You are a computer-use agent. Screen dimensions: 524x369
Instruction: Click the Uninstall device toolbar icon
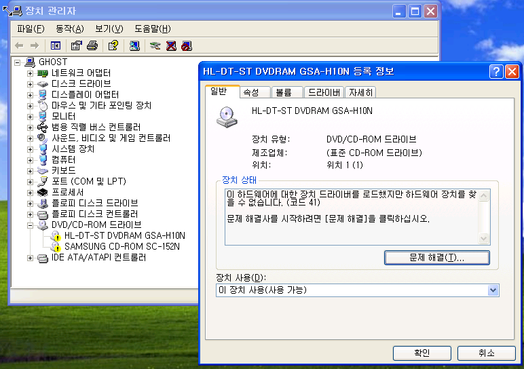[171, 45]
